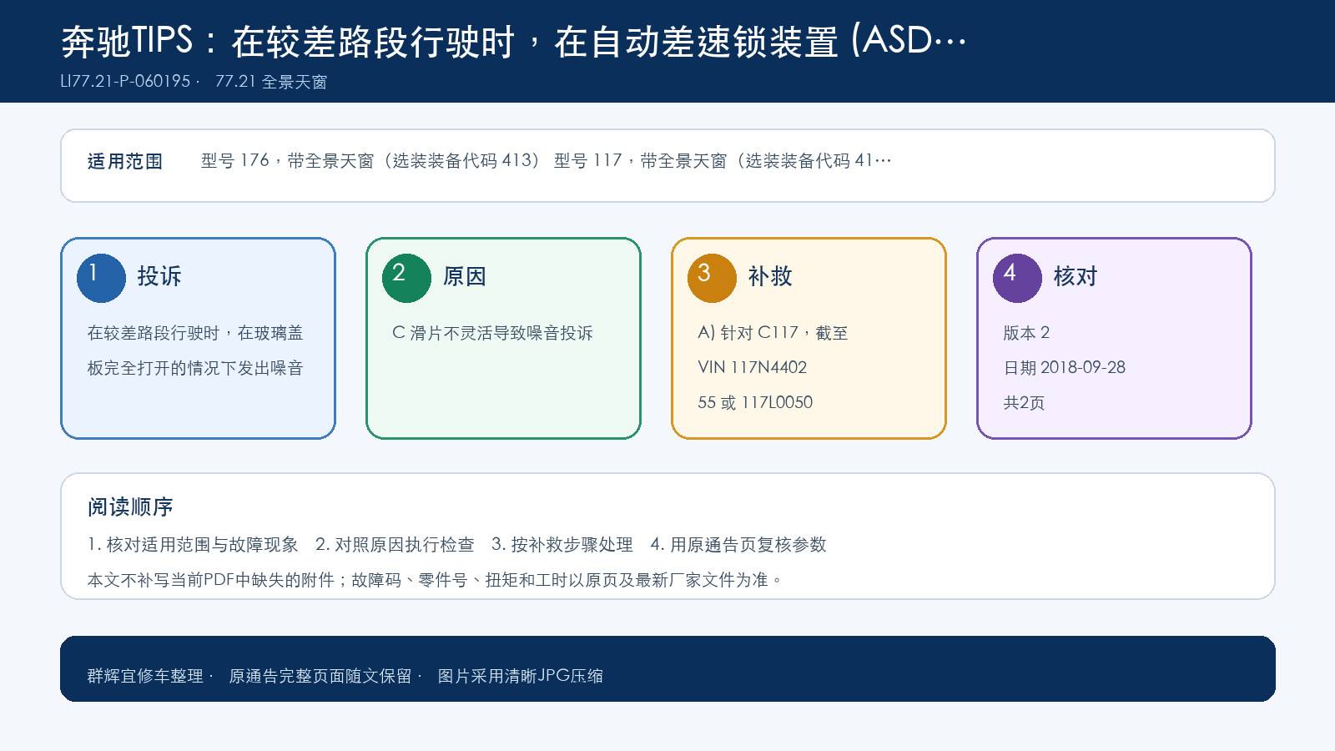Click the title starting with 奔驰TIPS
This screenshot has width=1335, height=751.
(514, 41)
